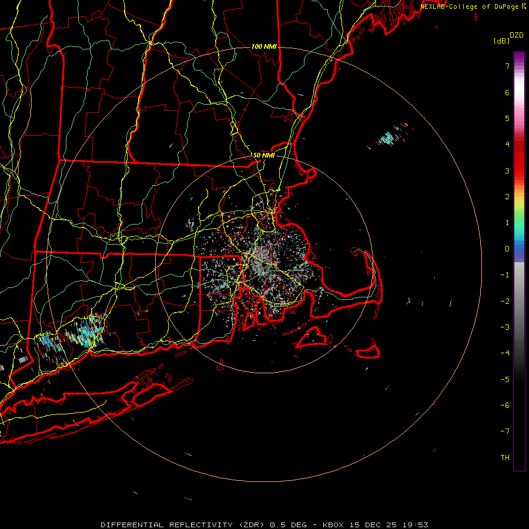This screenshot has height=529, width=529.
Task: Select the -6 dB scale value
Action: click(x=505, y=406)
